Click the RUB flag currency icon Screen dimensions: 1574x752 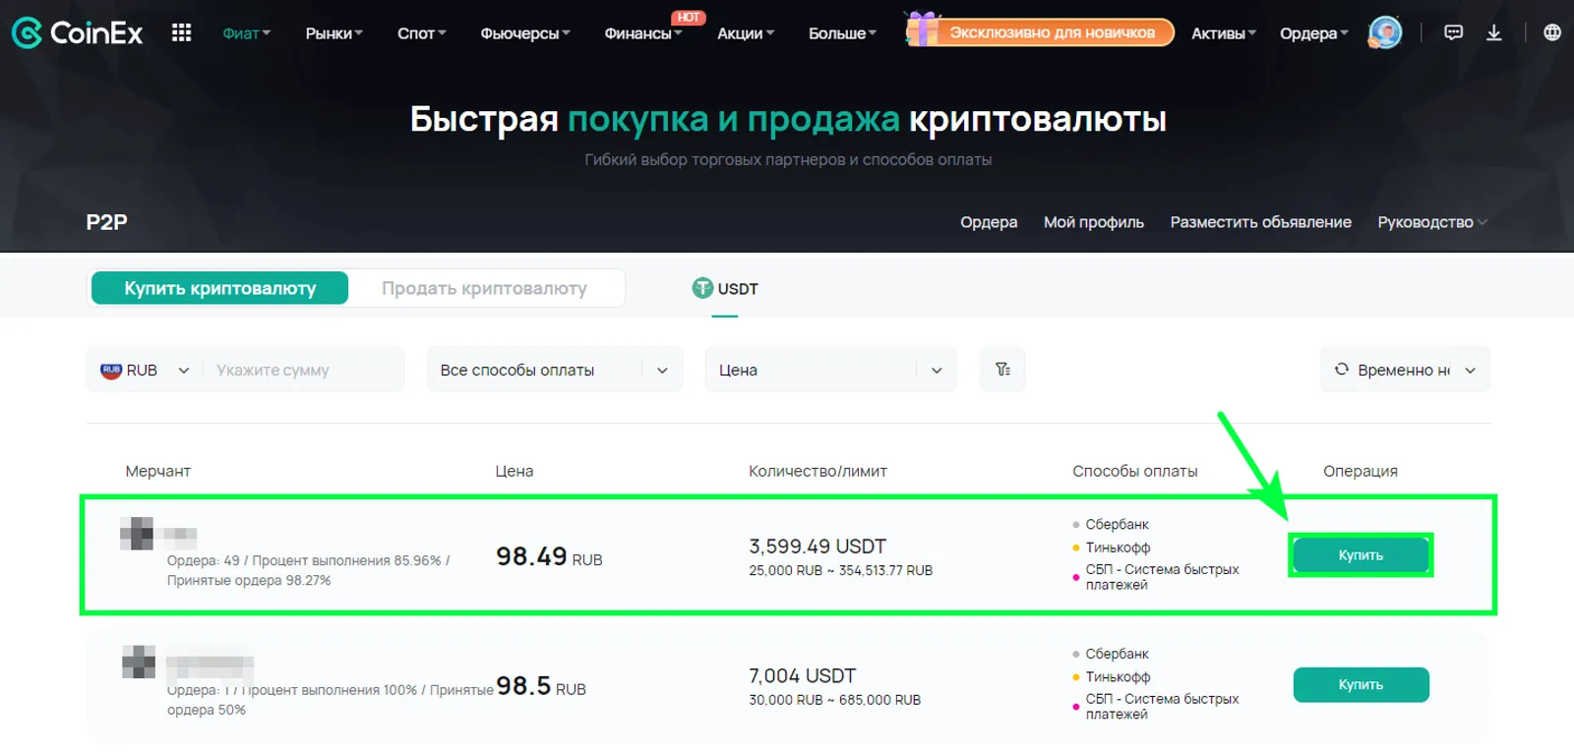[111, 371]
